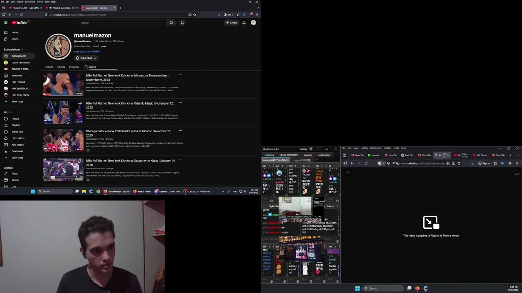Open Windows Start from upper taskbar

(x=33, y=191)
